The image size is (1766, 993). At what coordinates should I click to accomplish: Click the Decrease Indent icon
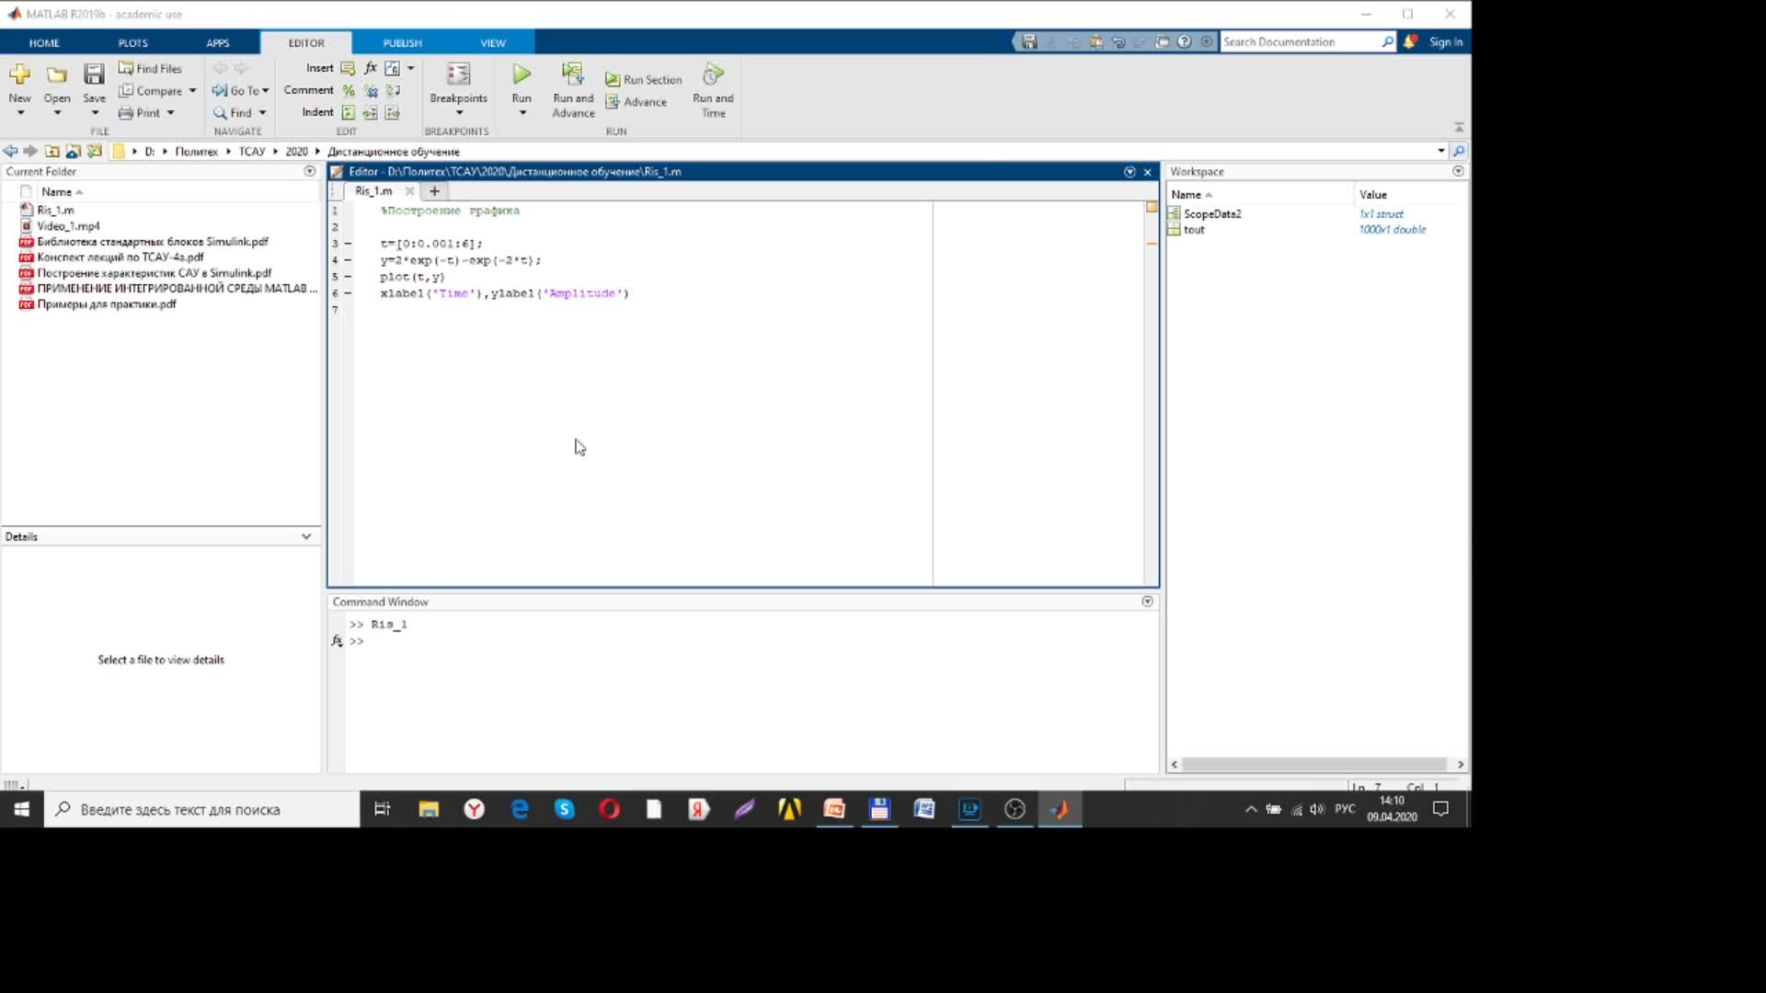pyautogui.click(x=393, y=112)
